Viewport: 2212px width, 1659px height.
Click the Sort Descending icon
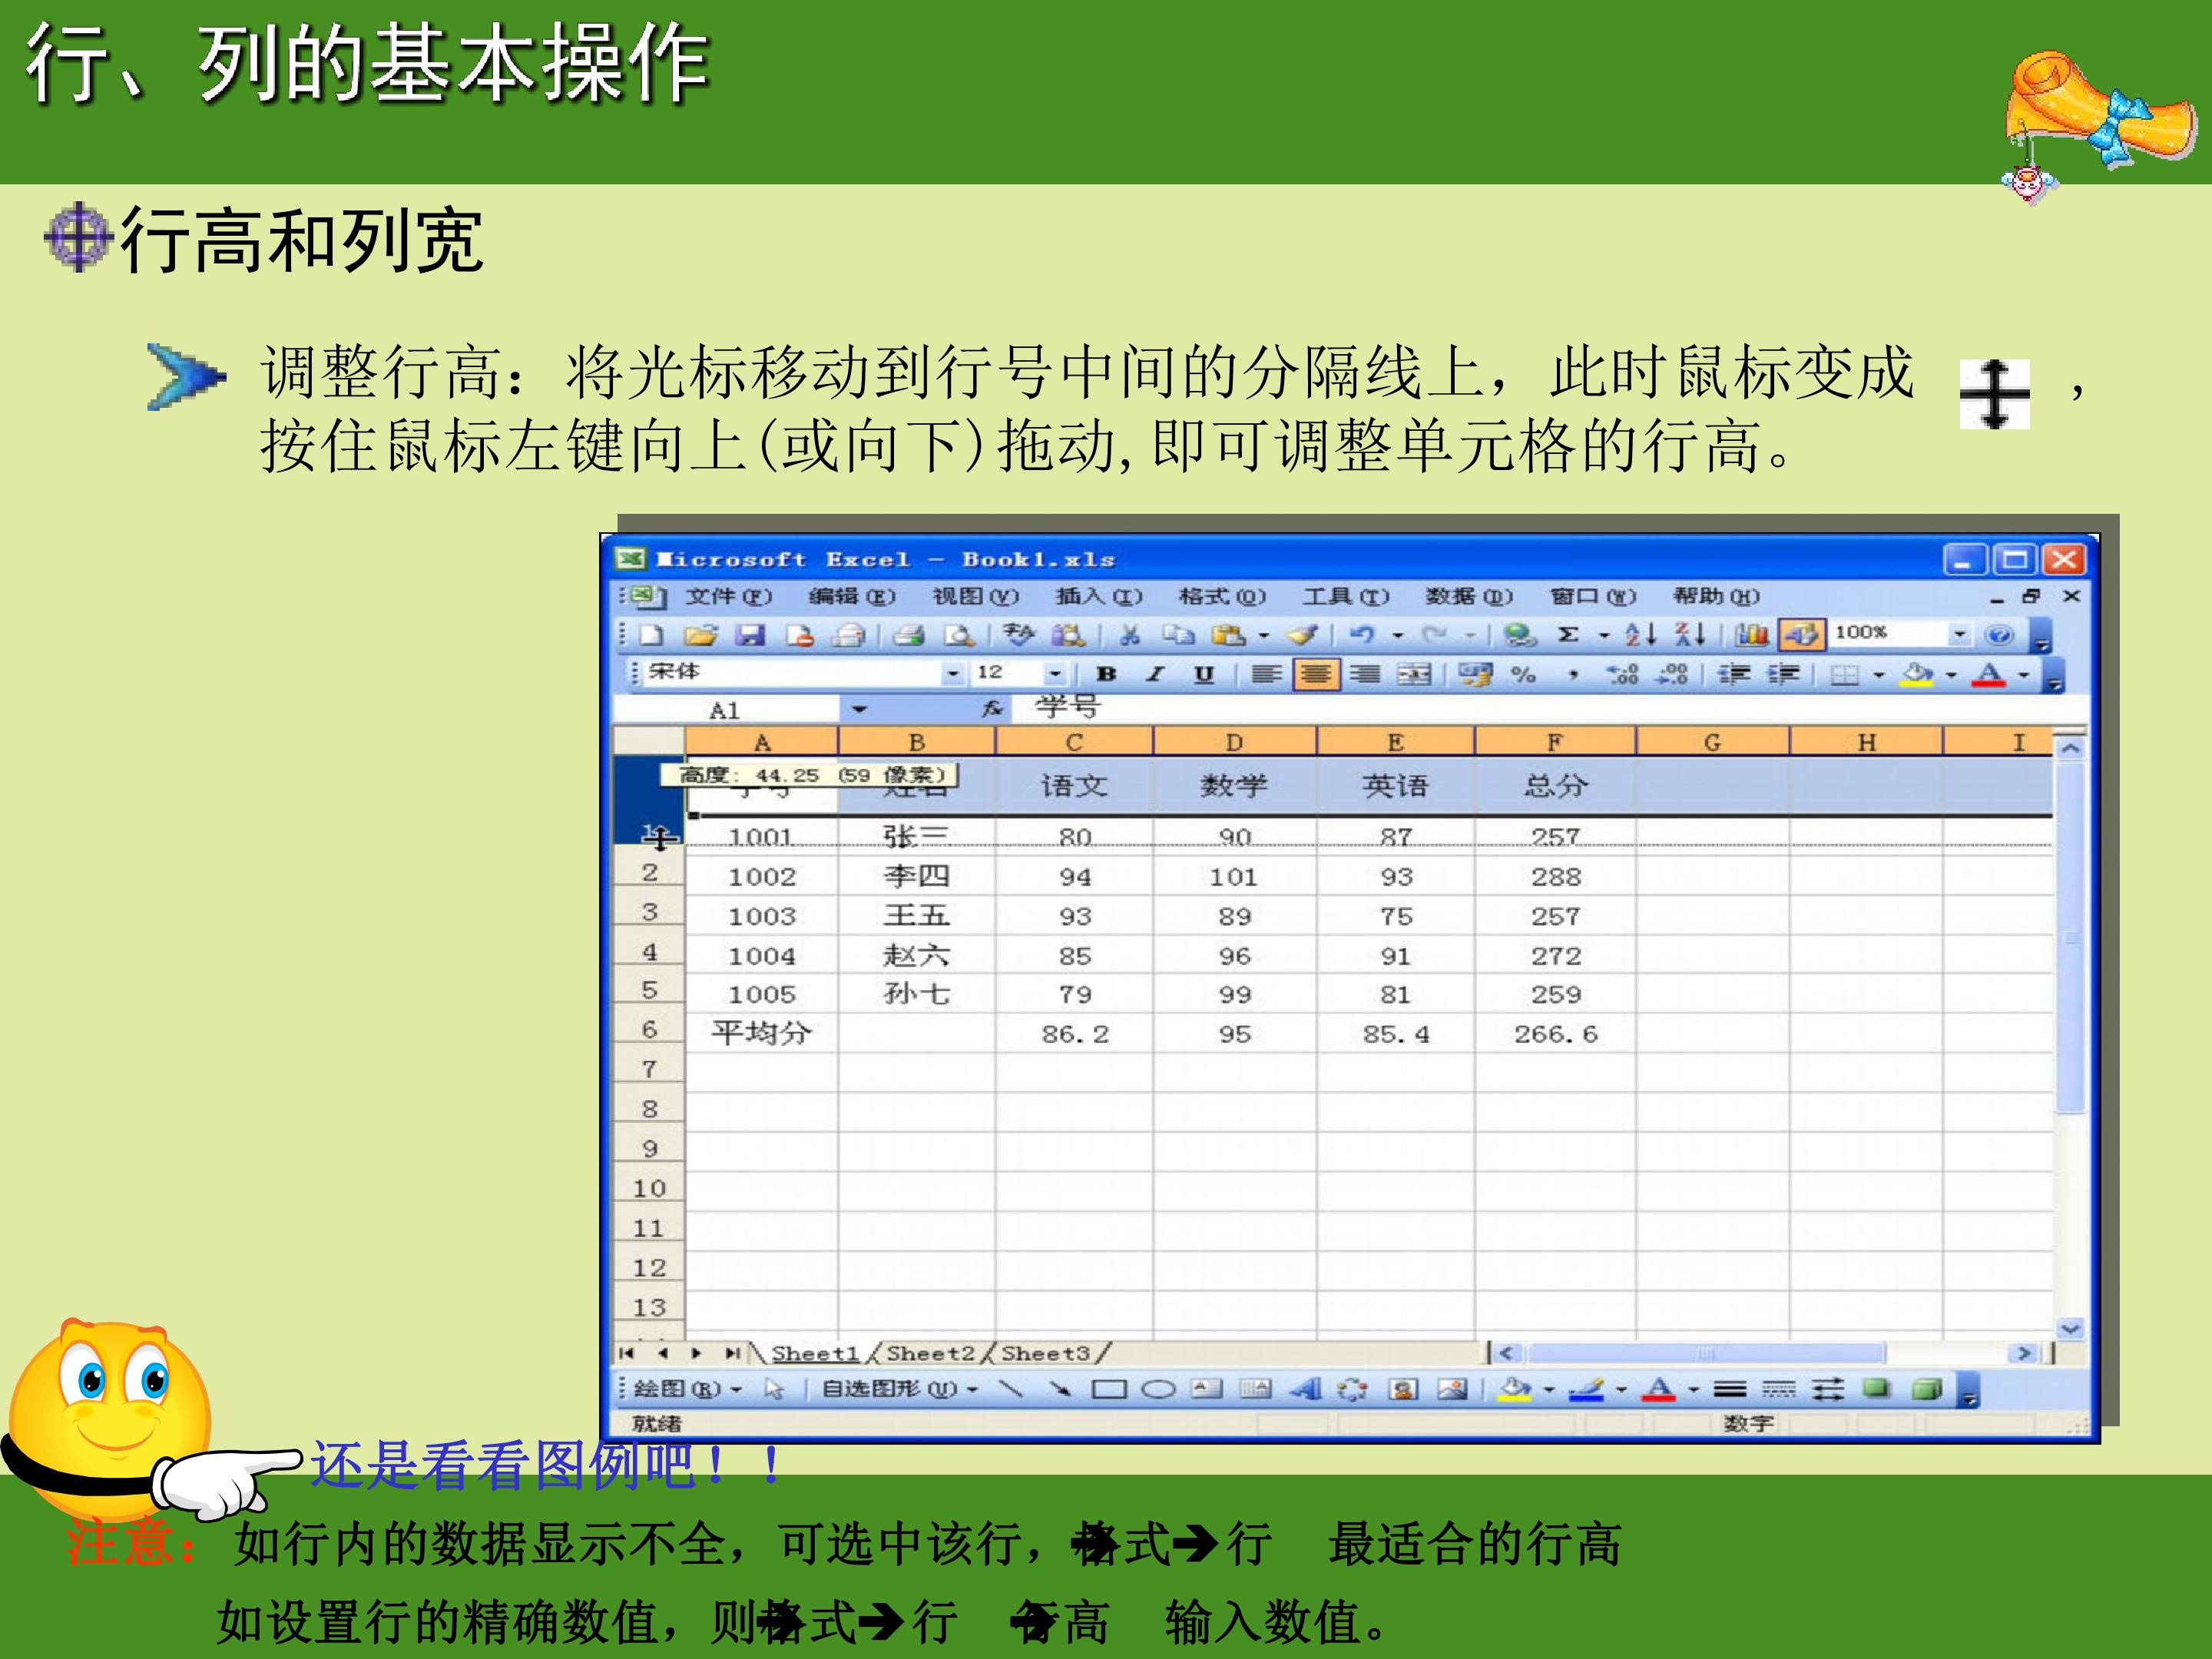1690,635
